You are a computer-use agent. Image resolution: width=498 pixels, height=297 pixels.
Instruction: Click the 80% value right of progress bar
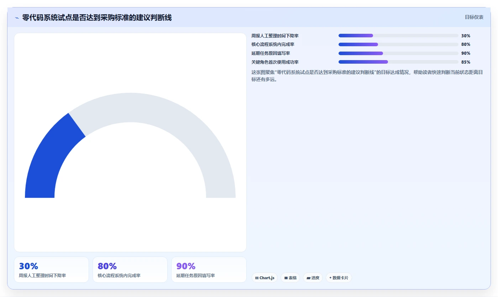(x=466, y=44)
